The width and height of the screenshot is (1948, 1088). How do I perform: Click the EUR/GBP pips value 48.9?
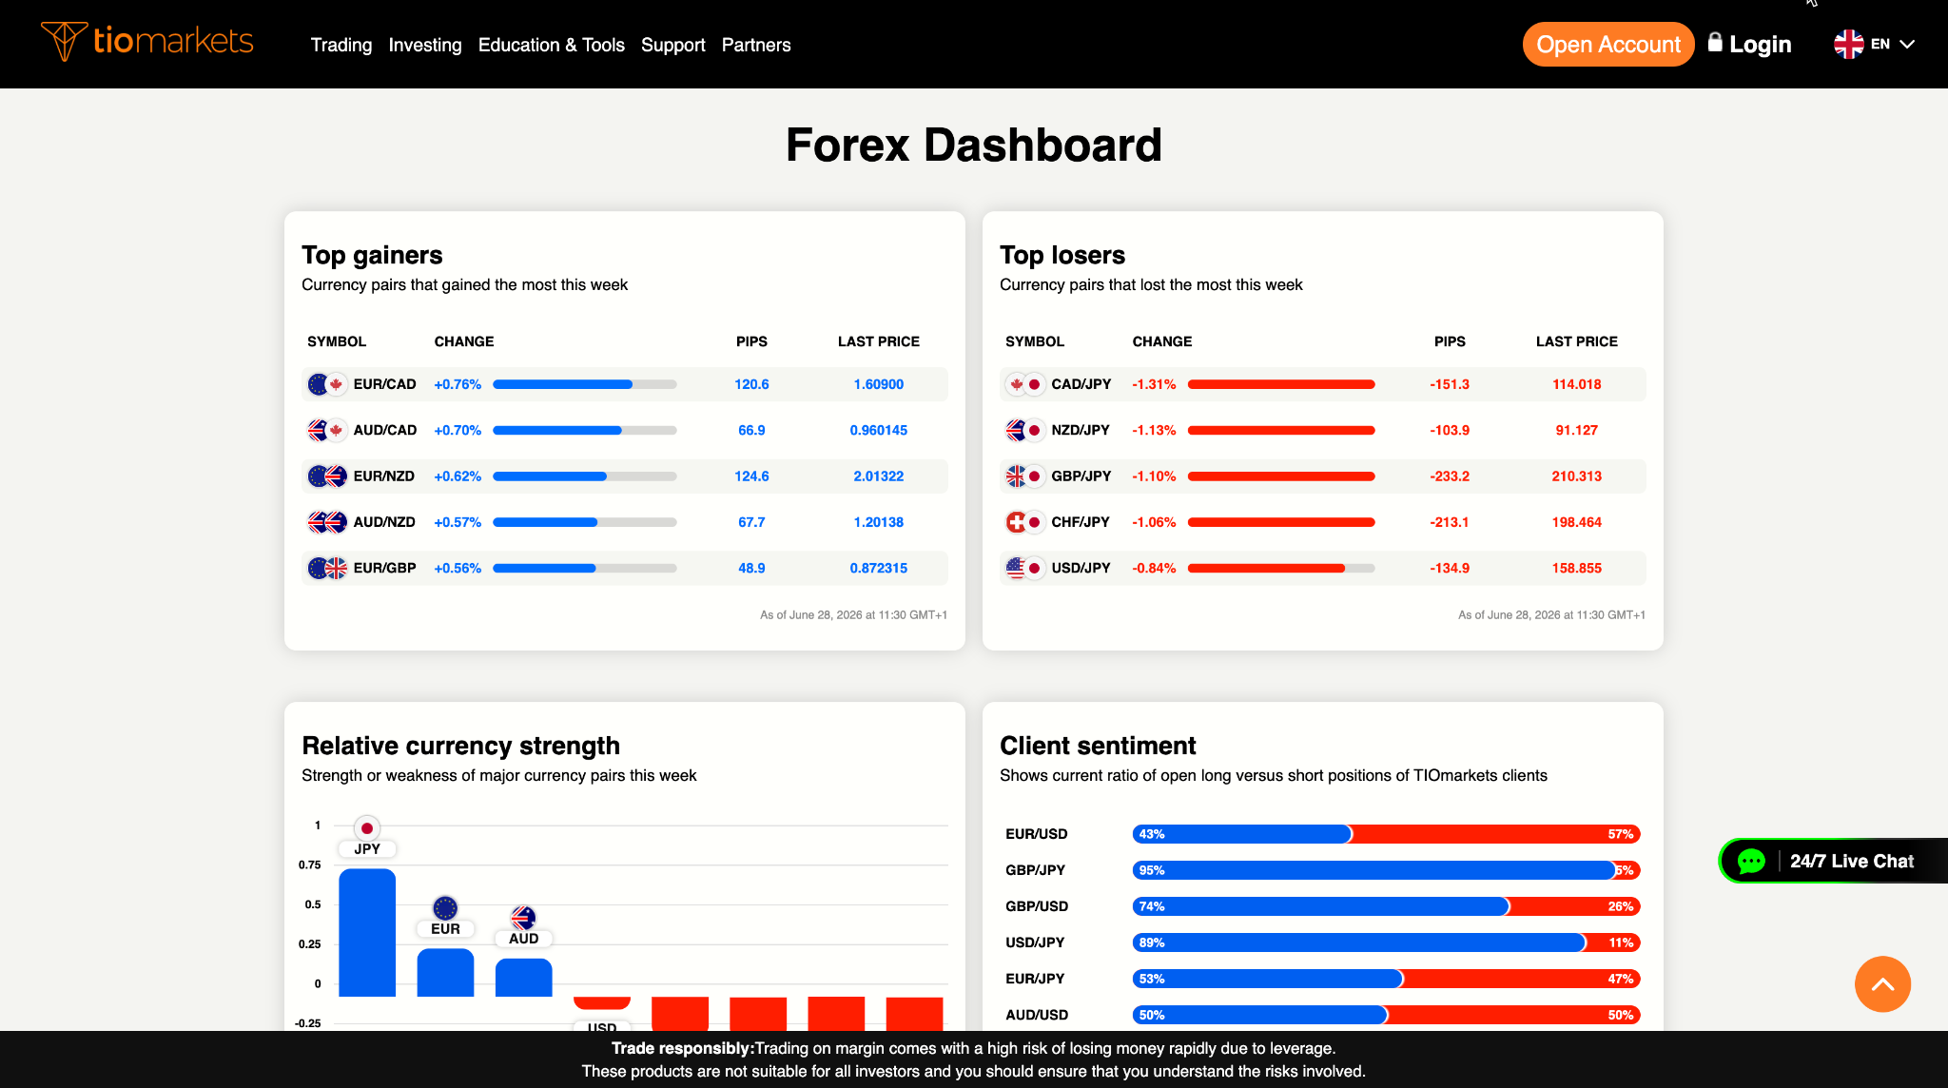[x=751, y=568]
